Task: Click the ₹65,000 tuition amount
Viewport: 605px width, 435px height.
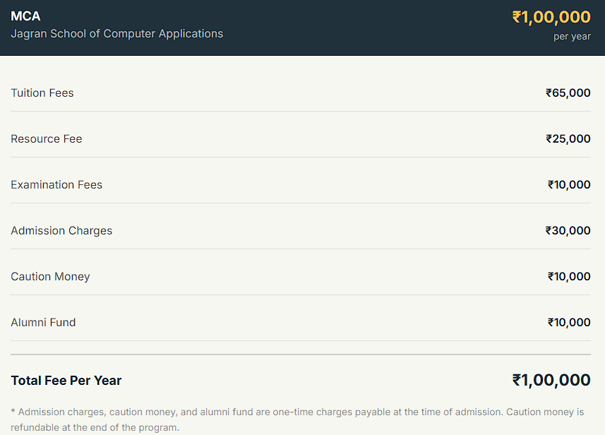Action: 568,93
